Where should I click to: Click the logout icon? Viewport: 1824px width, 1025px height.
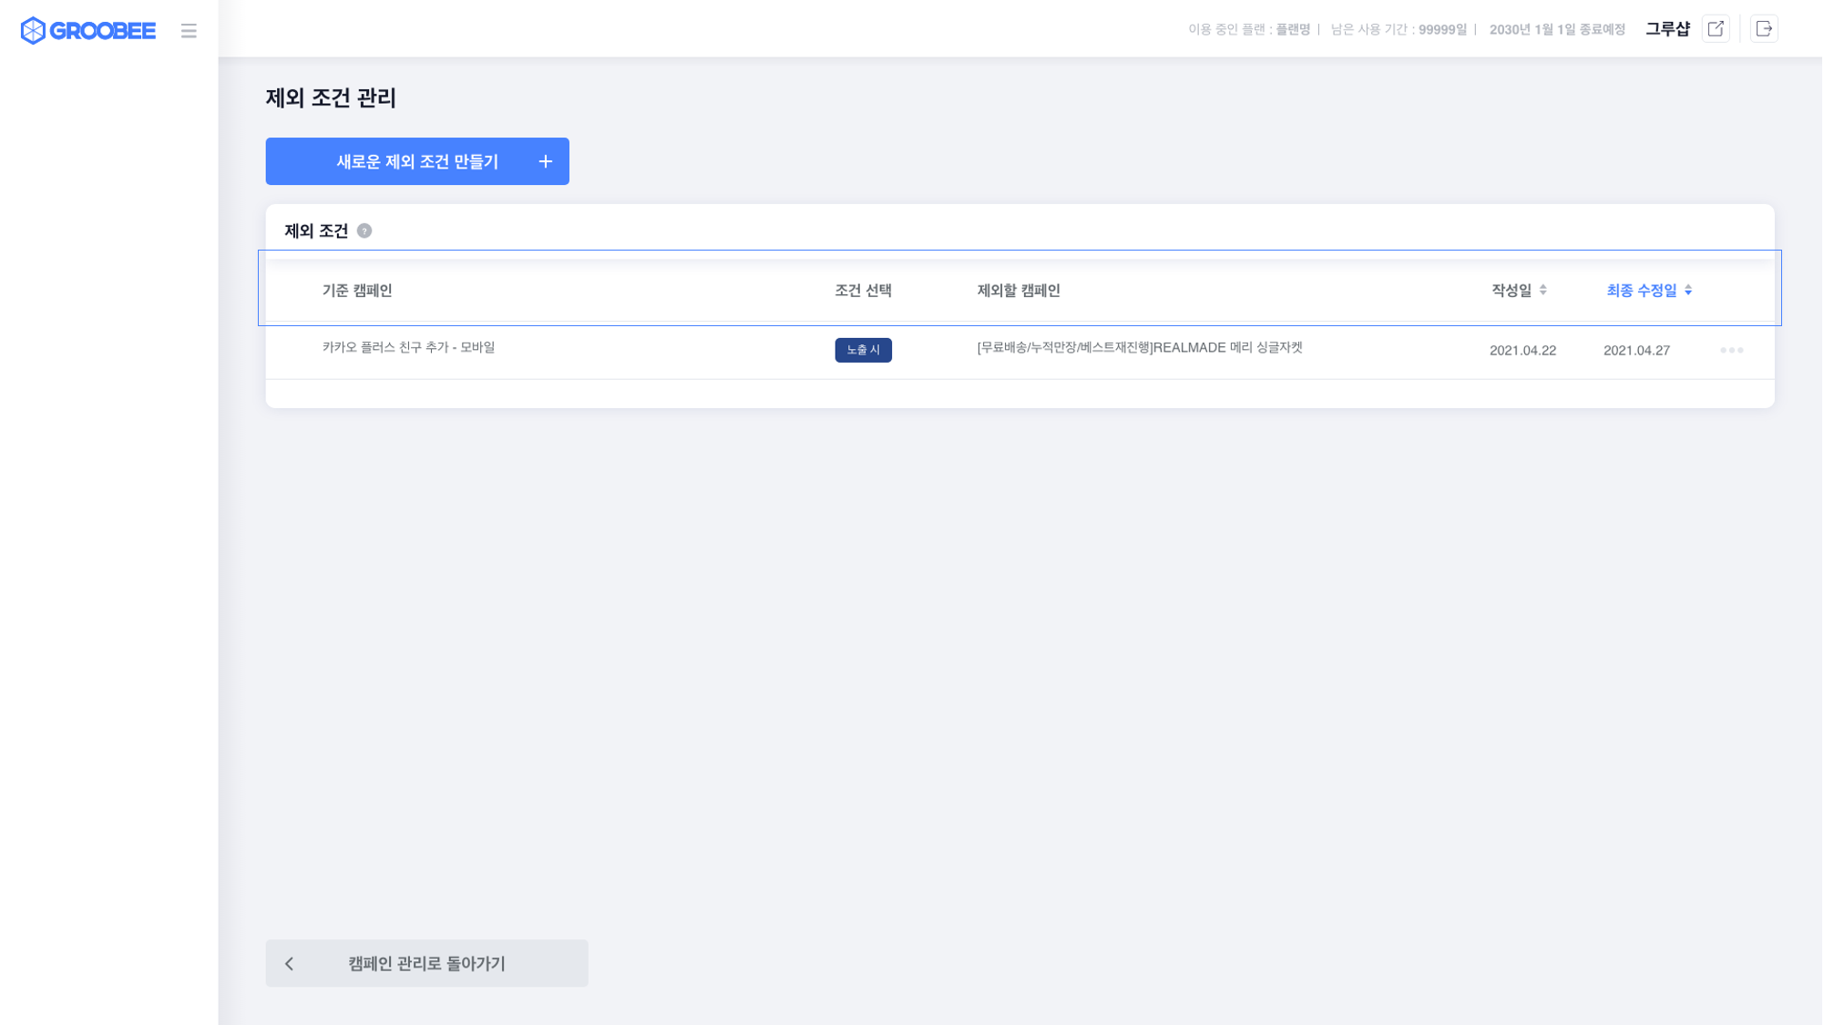1764,29
